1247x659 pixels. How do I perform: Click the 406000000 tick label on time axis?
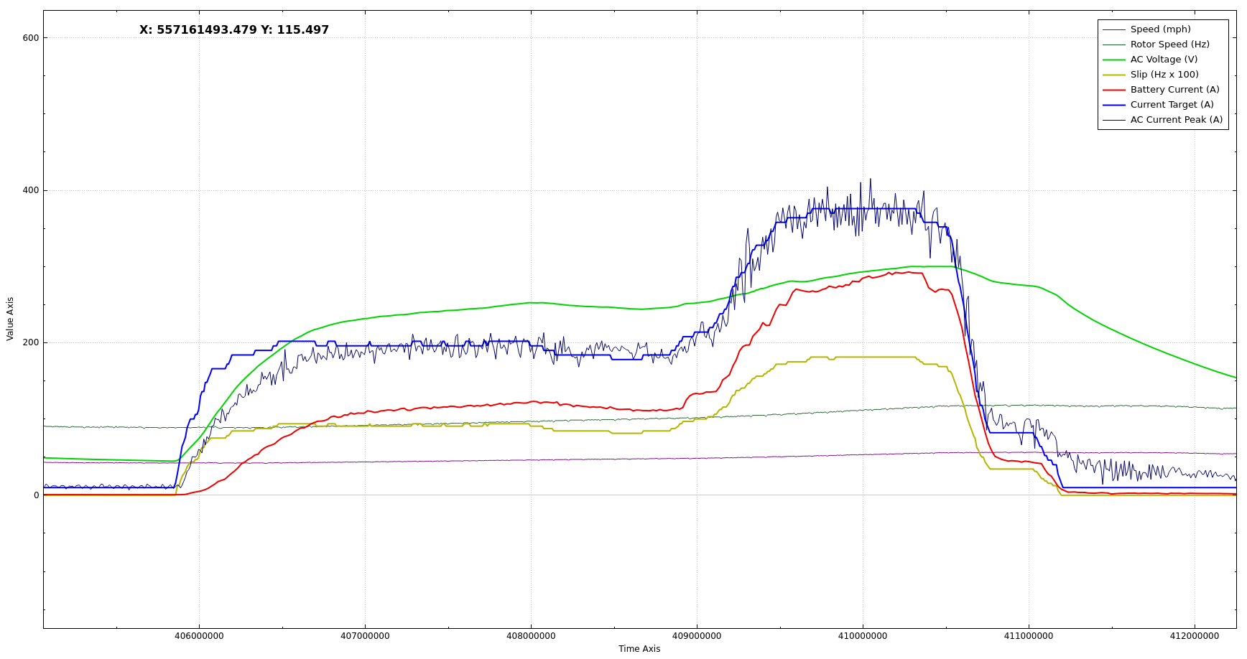tap(199, 636)
